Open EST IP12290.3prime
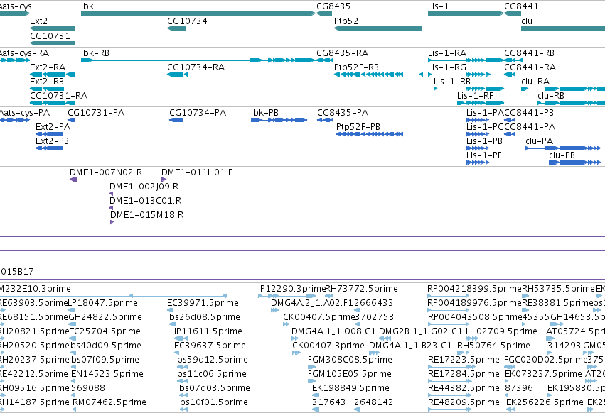605x413 pixels. pyautogui.click(x=291, y=289)
